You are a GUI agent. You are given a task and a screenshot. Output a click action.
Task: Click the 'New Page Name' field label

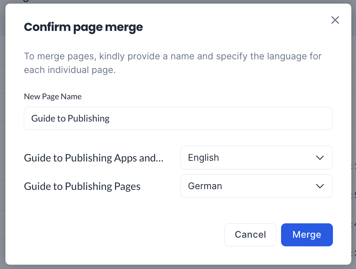[53, 96]
